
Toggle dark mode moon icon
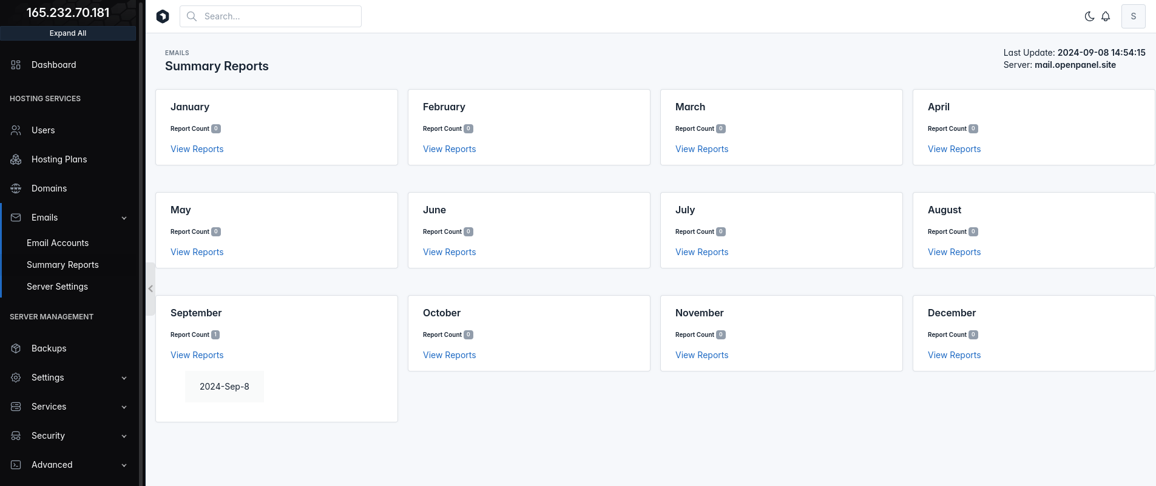tap(1089, 16)
